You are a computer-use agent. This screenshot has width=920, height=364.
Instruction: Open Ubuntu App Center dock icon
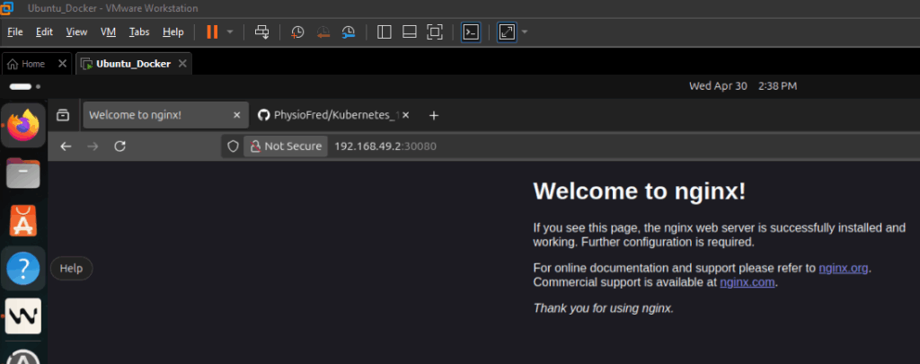point(23,221)
